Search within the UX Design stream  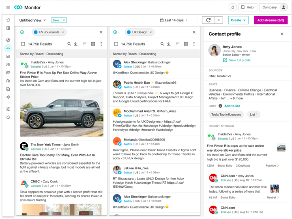(x=162, y=44)
